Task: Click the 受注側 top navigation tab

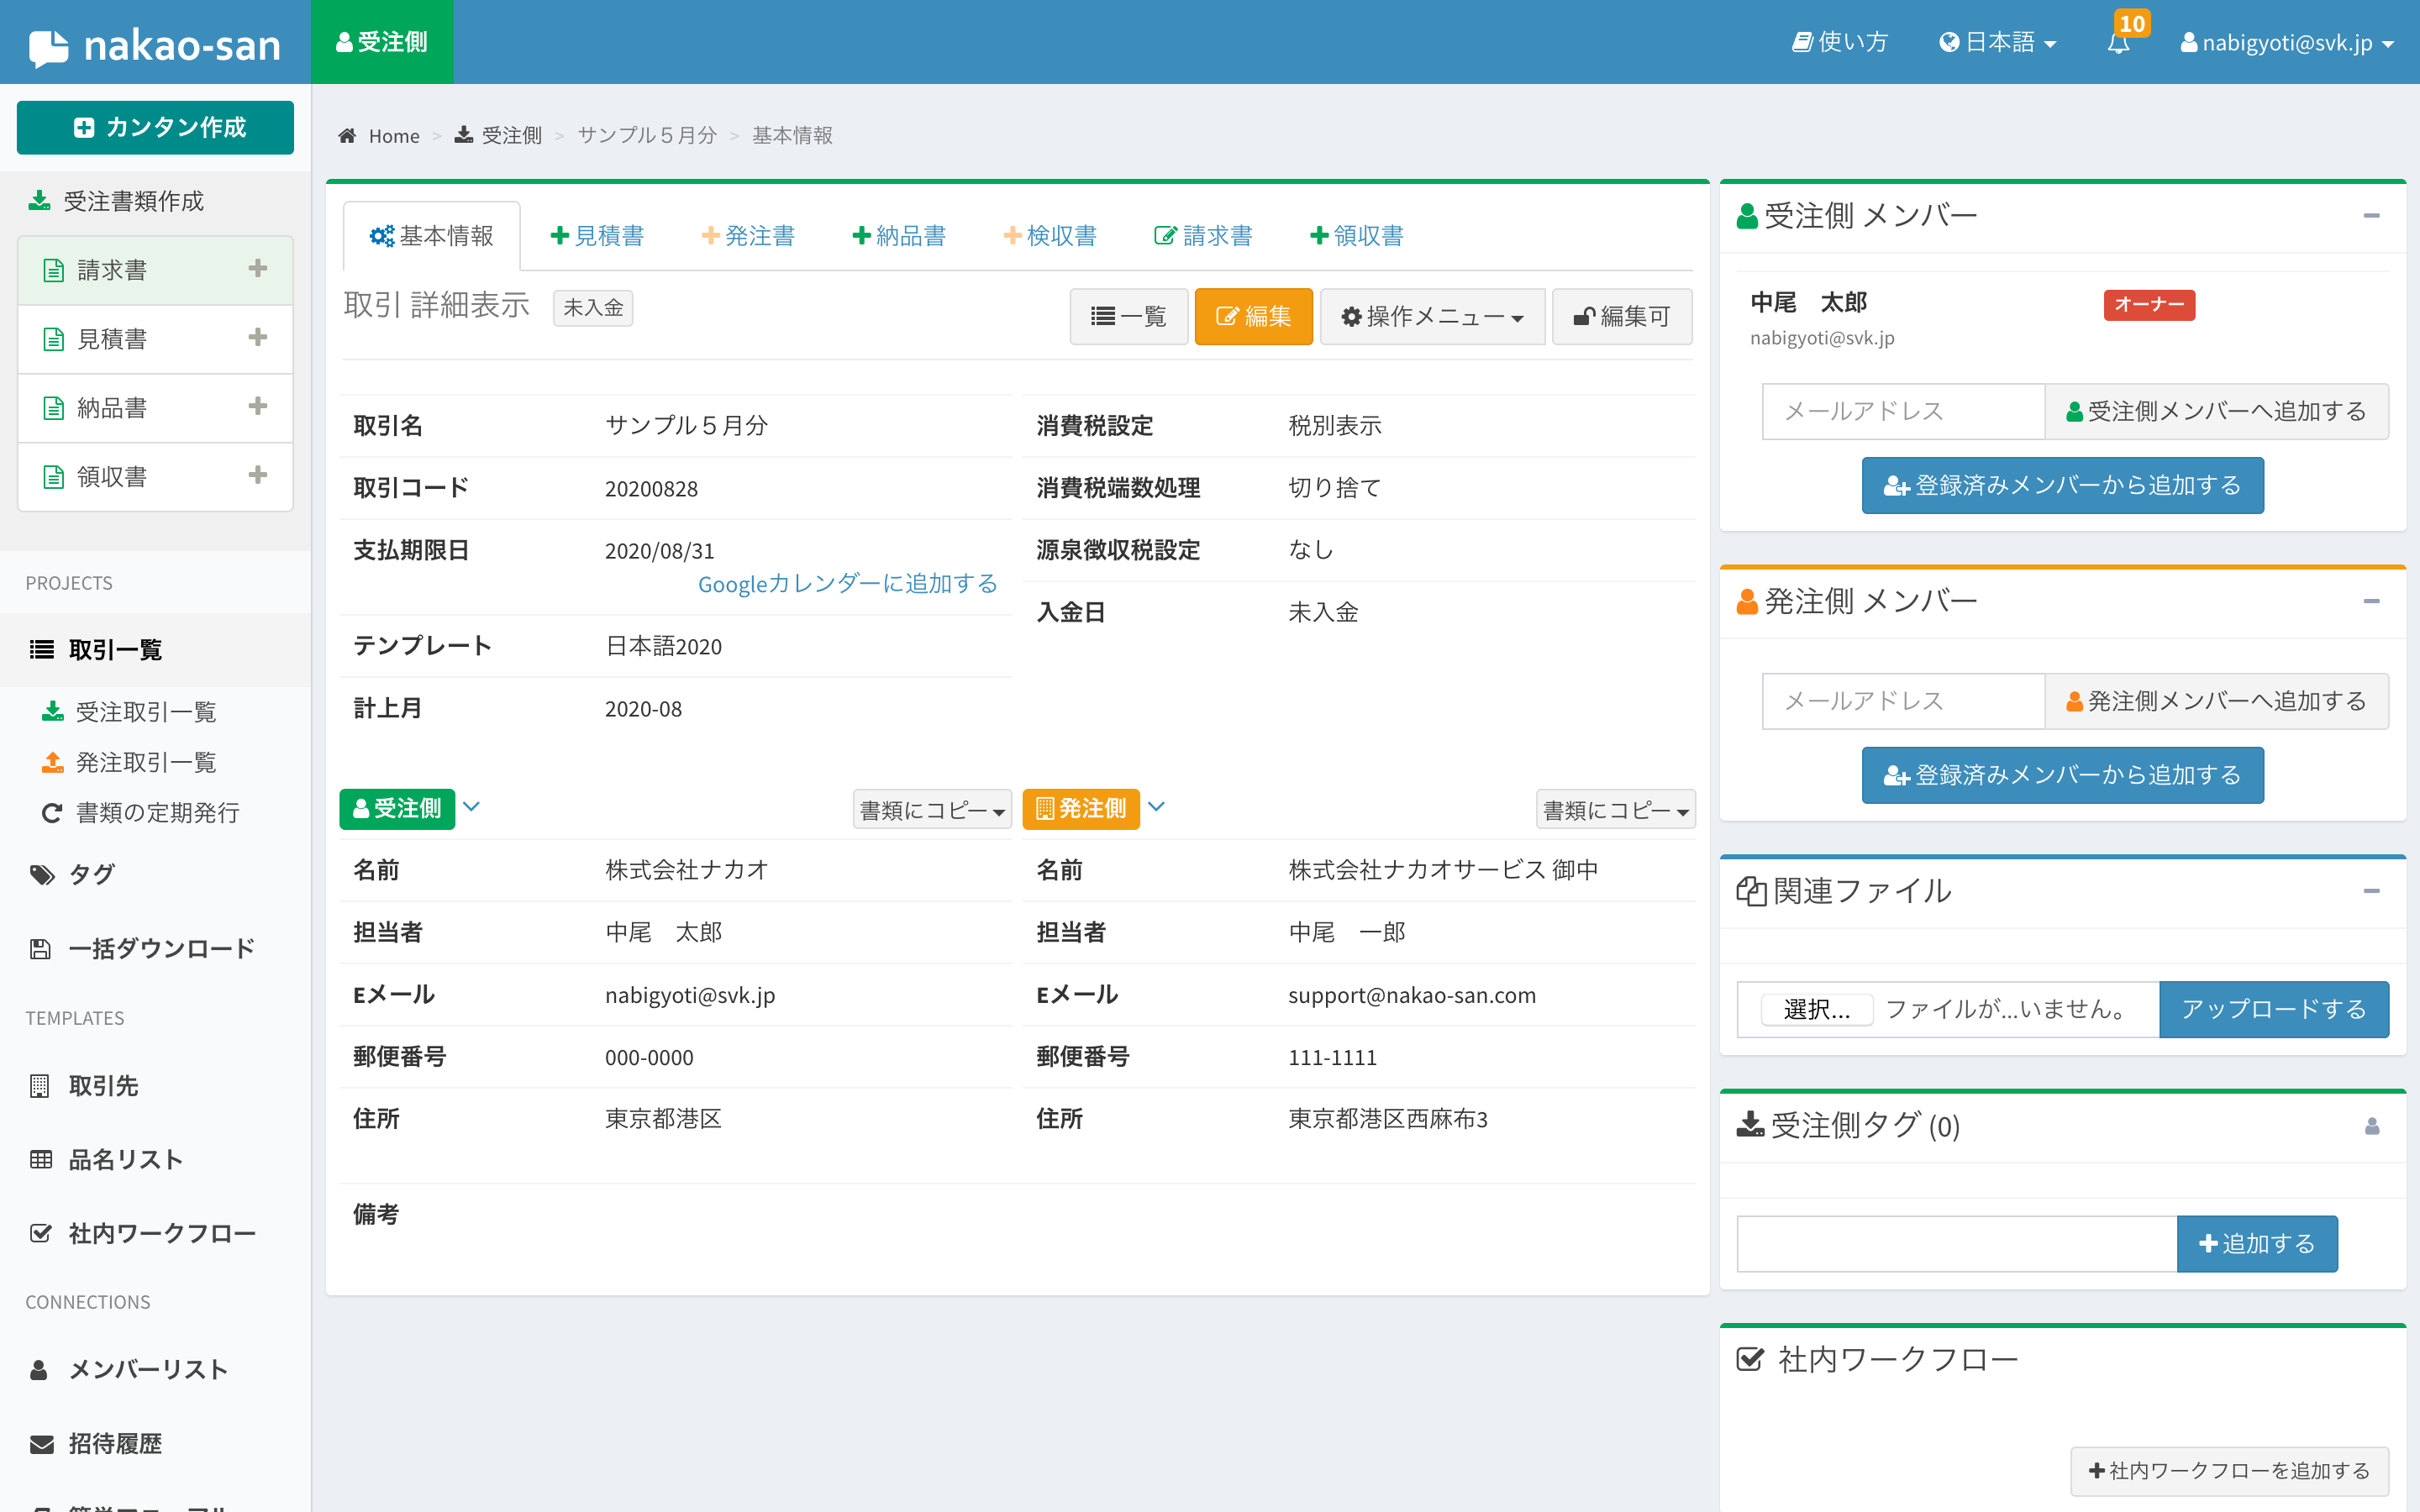Action: 382,42
